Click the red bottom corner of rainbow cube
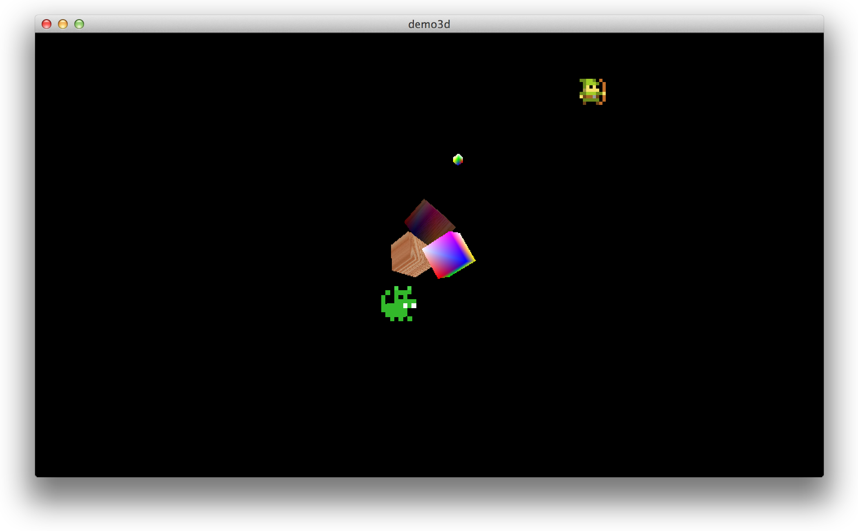 click(x=439, y=276)
